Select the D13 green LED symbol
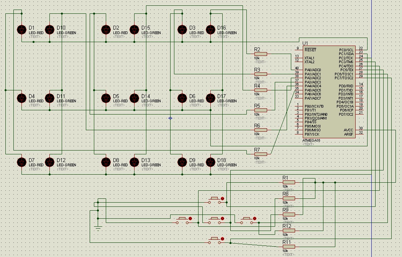Image resolution: width=402 pixels, height=257 pixels. pyautogui.click(x=135, y=162)
